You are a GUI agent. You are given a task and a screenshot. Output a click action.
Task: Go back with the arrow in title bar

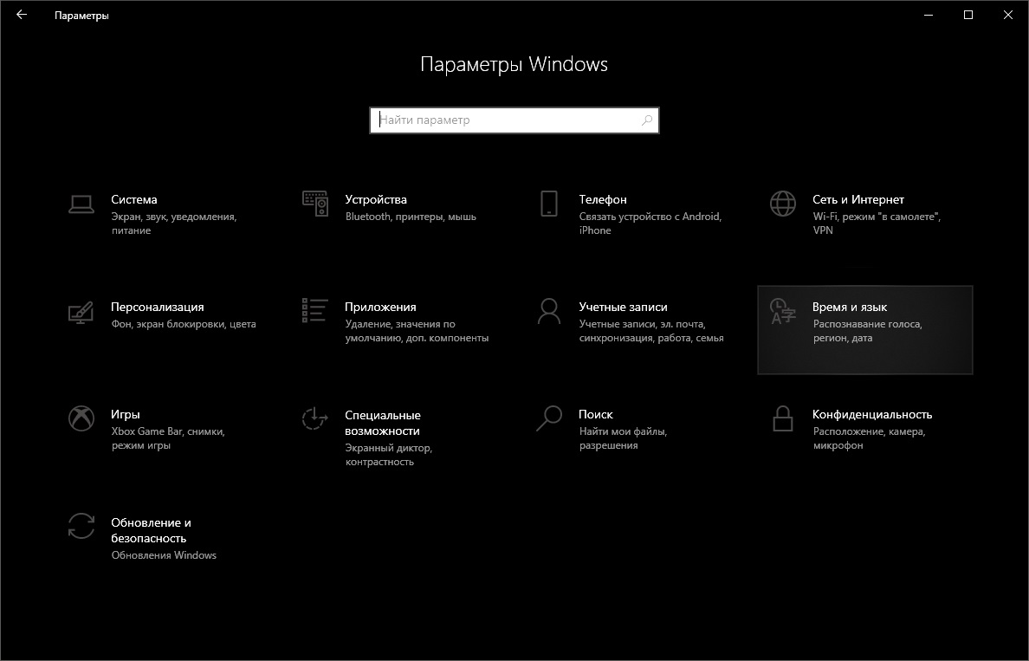click(x=22, y=15)
